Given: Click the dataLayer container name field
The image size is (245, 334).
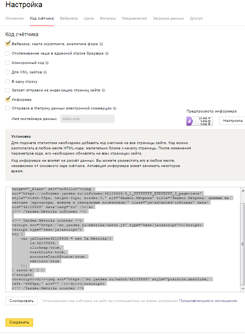Looking at the screenshot, I should coord(87,119).
